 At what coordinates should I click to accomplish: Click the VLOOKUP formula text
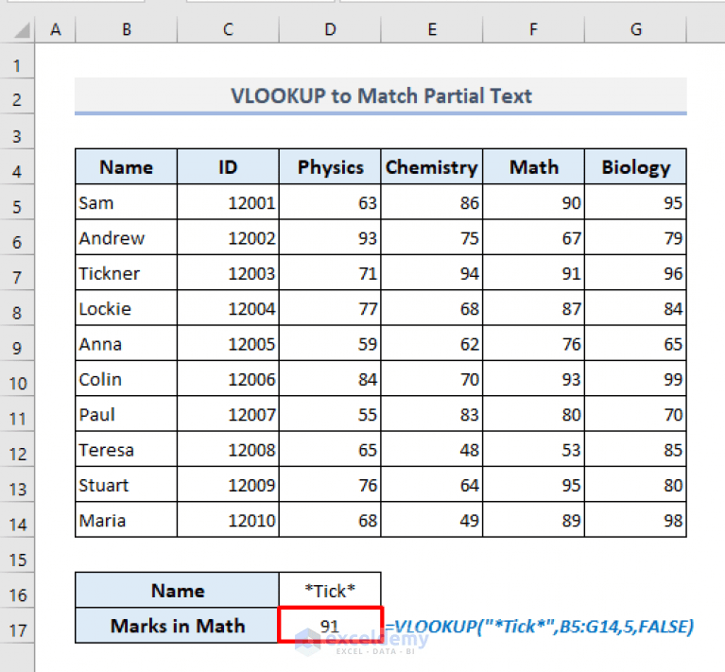539,627
